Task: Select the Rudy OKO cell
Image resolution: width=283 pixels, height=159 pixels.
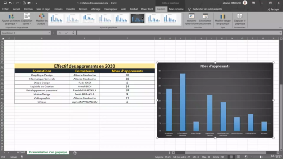Action: point(84,83)
